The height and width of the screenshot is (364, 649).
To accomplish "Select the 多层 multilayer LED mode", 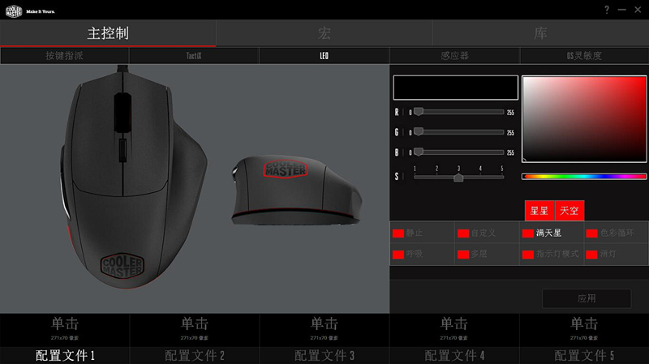I will [487, 254].
